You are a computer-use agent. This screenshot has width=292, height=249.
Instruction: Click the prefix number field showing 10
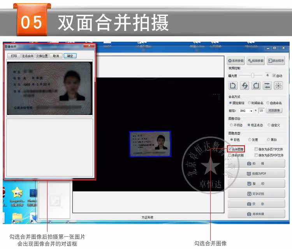[x=262, y=111]
